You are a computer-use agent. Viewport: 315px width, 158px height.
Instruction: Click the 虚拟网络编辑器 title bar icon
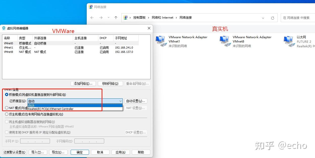pyautogui.click(x=4, y=28)
